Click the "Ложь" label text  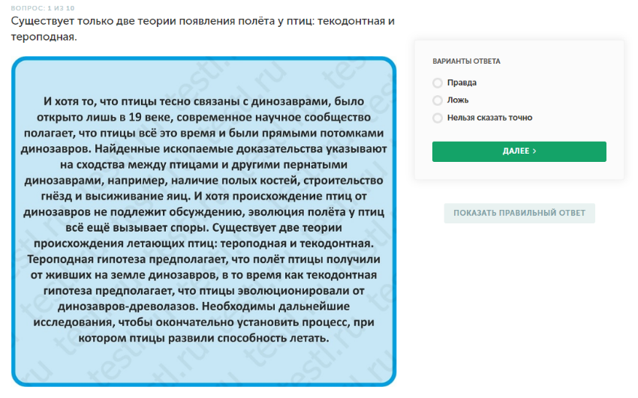[458, 100]
